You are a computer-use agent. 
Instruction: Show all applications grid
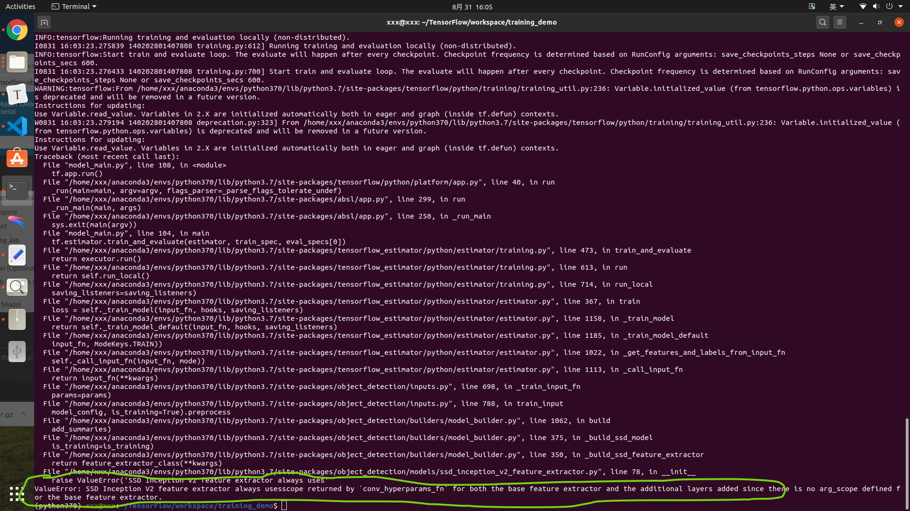(17, 494)
